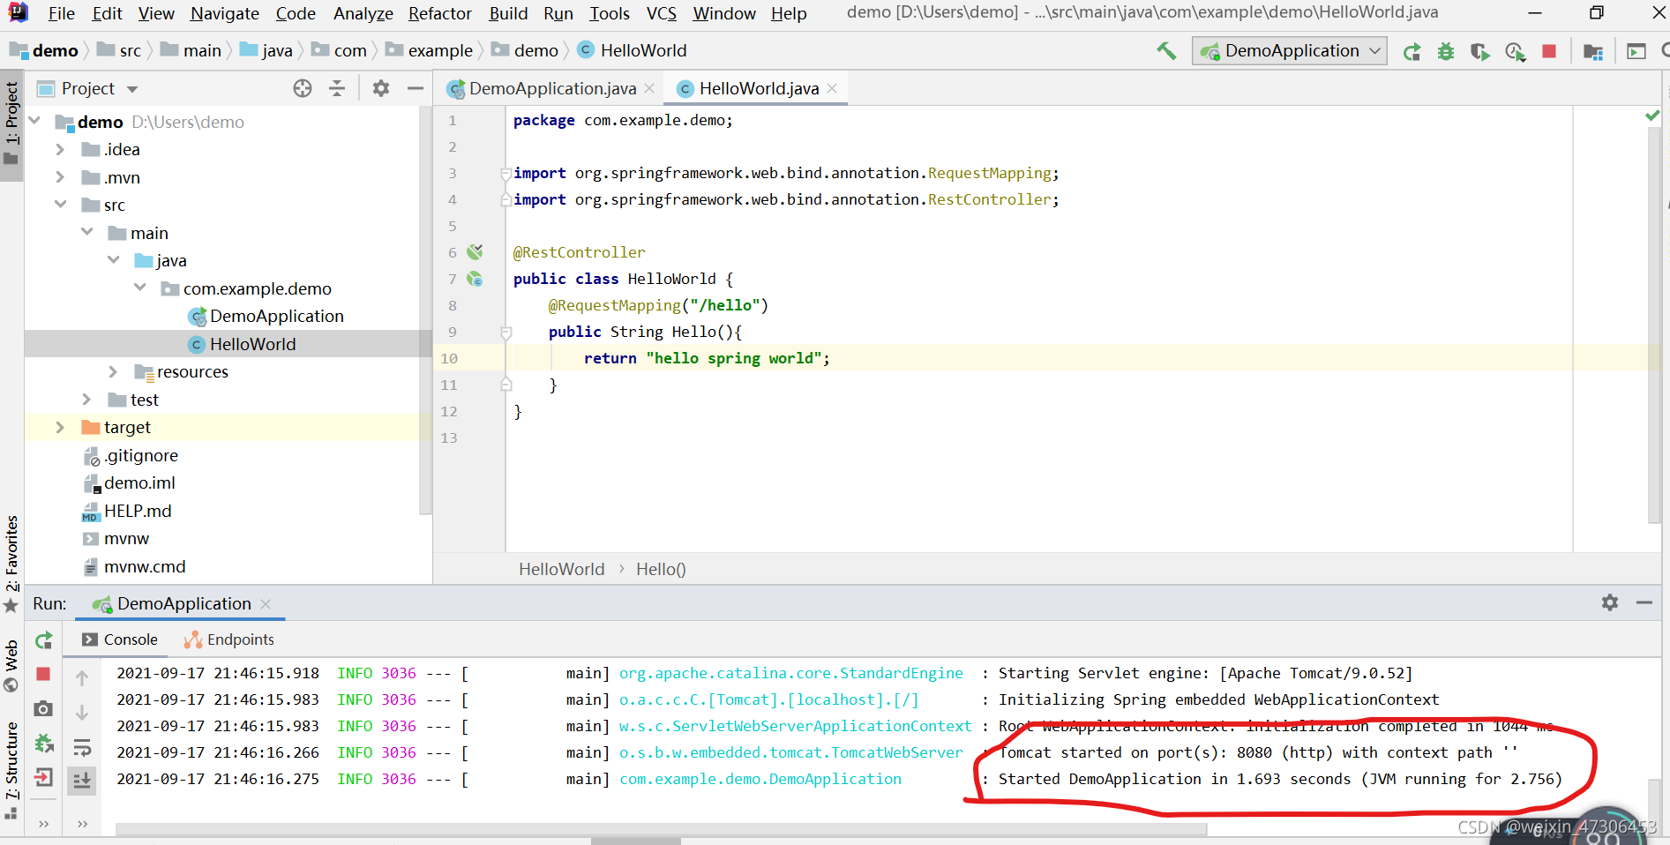This screenshot has width=1670, height=845.
Task: Collapse the demo root folder
Action: [x=35, y=121]
